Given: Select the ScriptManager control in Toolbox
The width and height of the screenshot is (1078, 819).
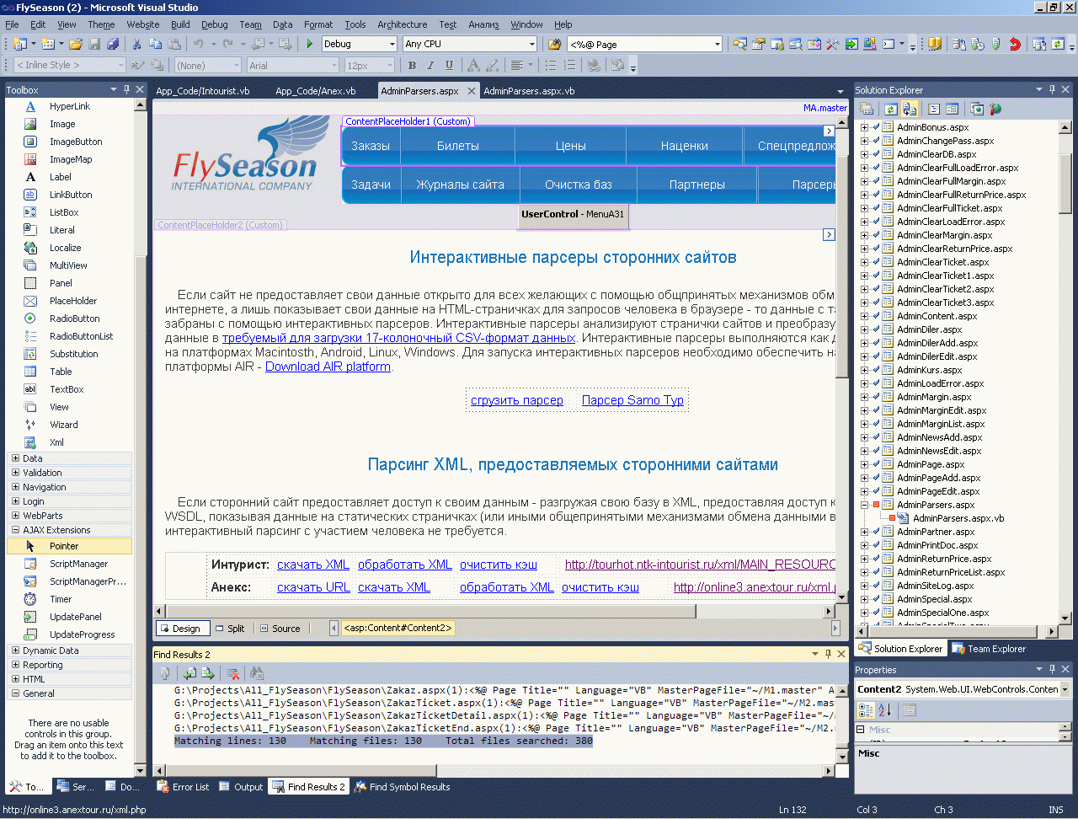Looking at the screenshot, I should (78, 564).
